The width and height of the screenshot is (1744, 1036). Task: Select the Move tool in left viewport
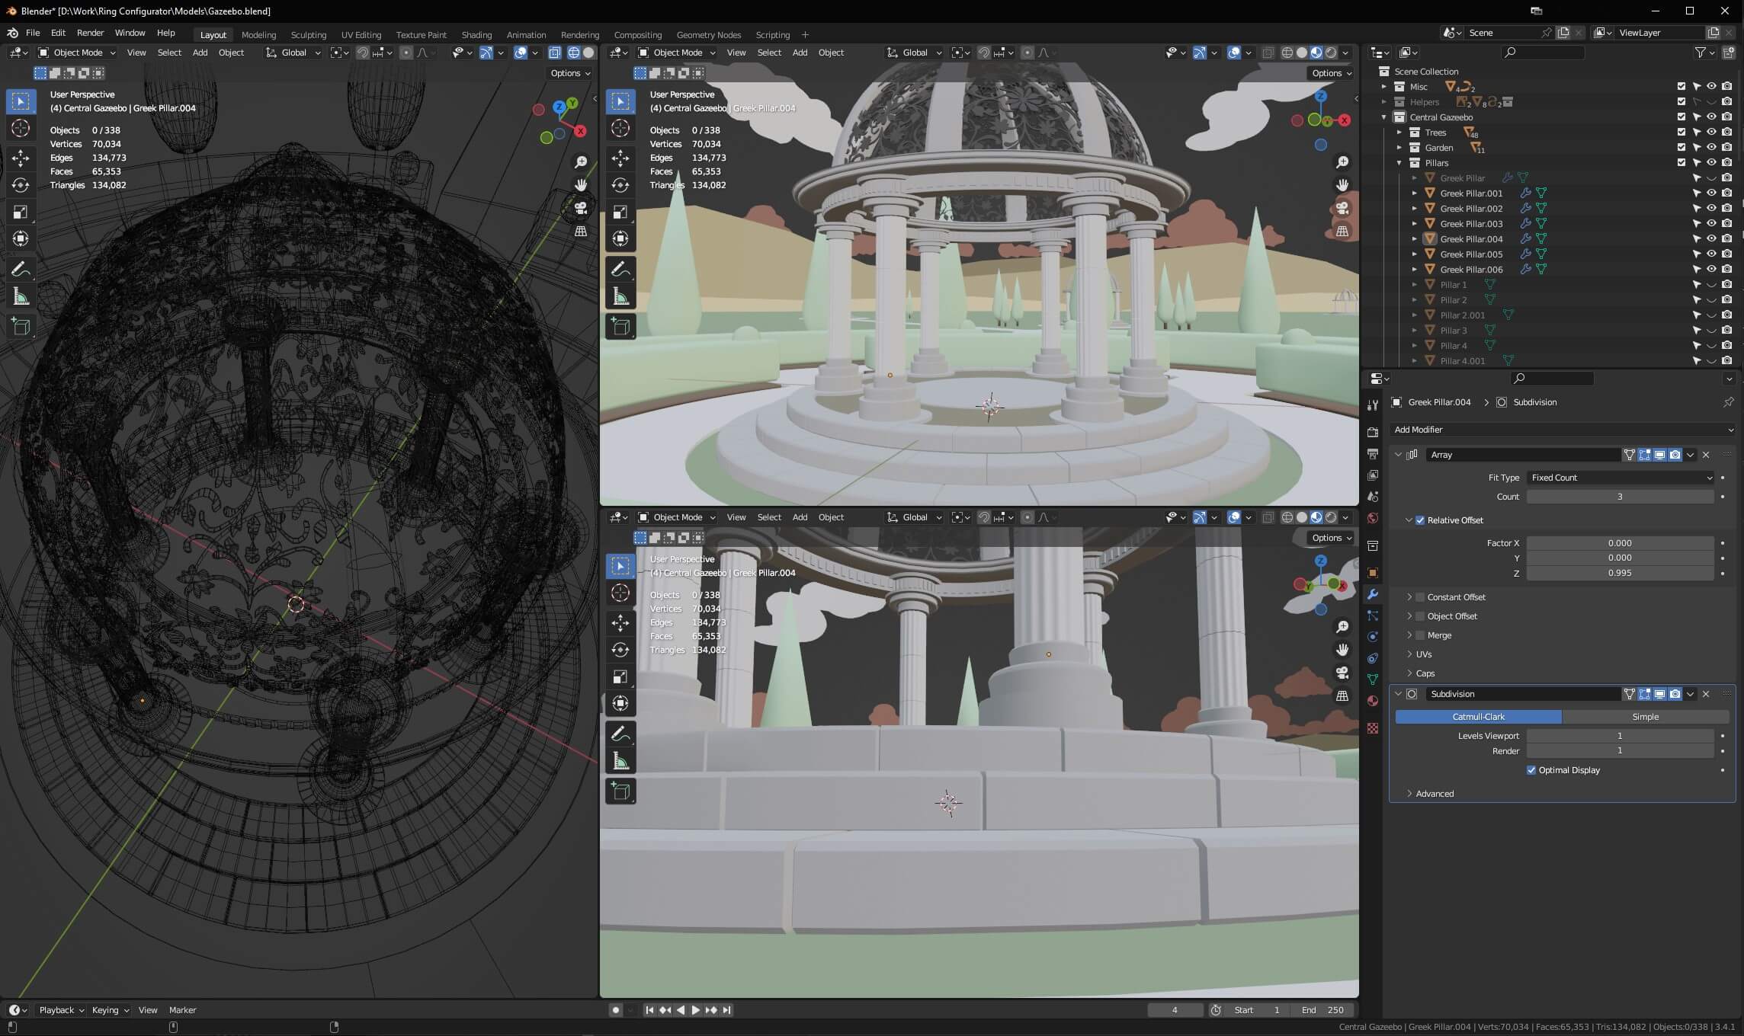pos(21,158)
